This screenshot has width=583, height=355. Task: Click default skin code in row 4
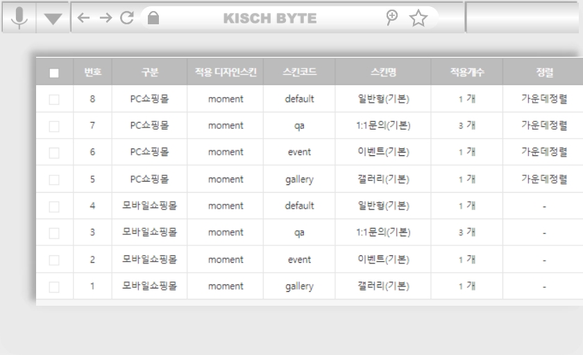[x=299, y=206]
